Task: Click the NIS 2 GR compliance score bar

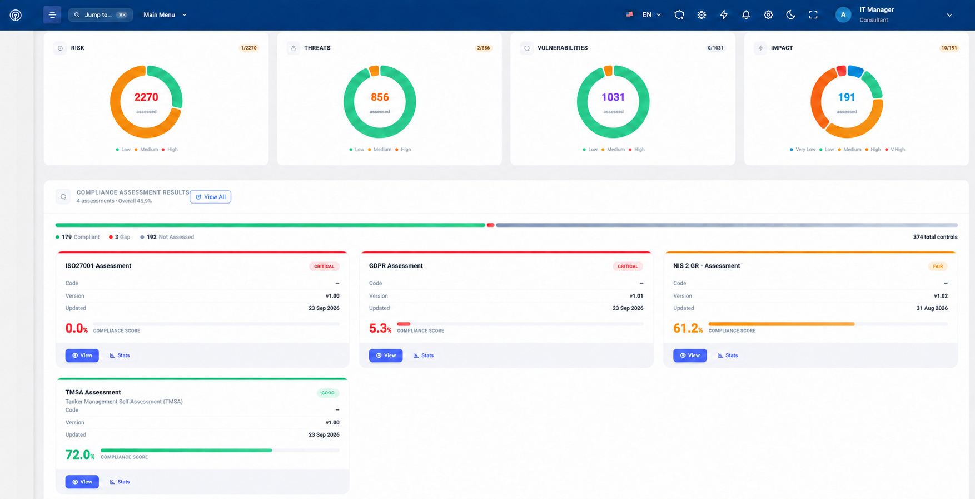Action: pyautogui.click(x=828, y=324)
